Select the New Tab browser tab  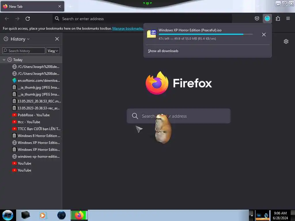[32, 6]
